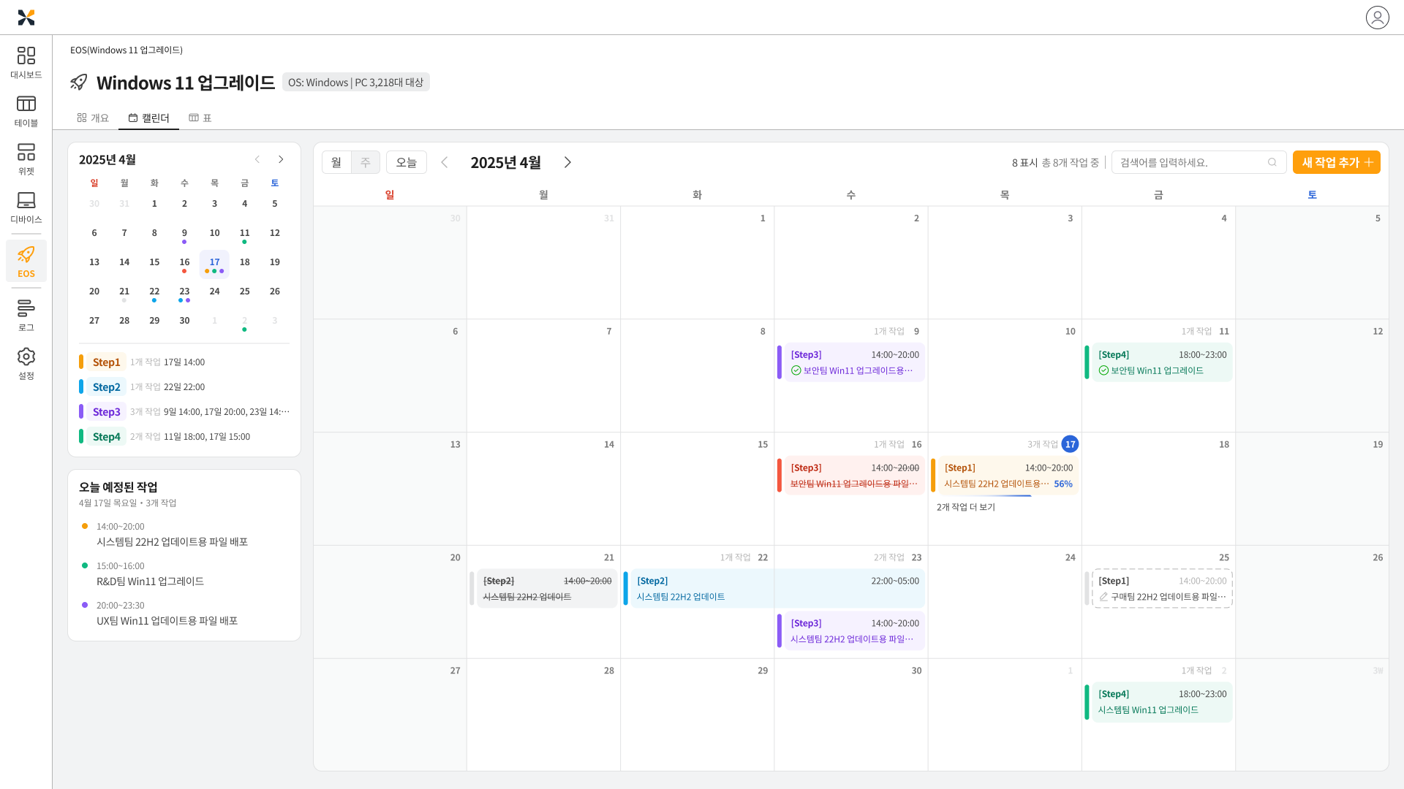Toggle the Step4 filter tag in legend
This screenshot has height=789, width=1404.
[106, 437]
